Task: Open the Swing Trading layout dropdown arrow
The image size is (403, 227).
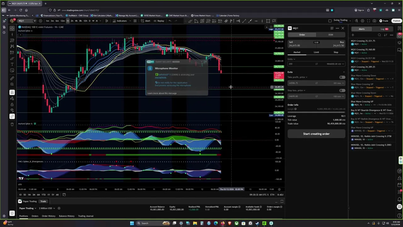Action: point(349,21)
